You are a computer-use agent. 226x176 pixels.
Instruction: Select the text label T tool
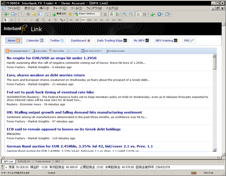55,20
